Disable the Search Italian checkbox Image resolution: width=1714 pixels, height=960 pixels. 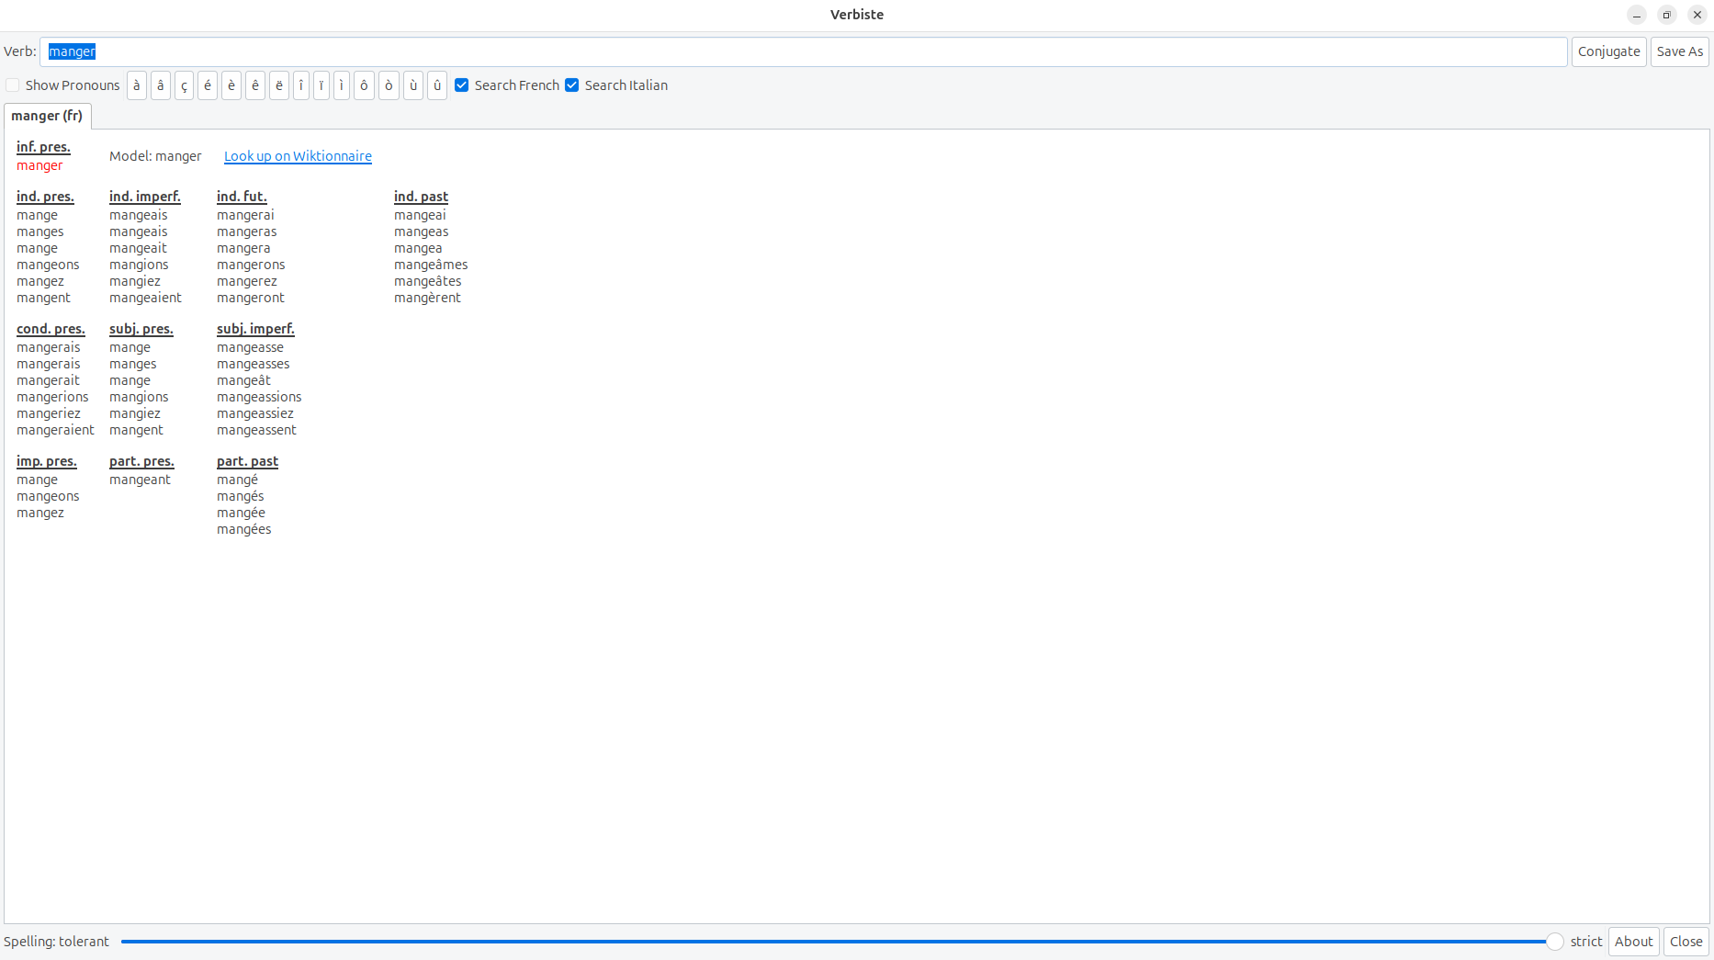coord(572,85)
